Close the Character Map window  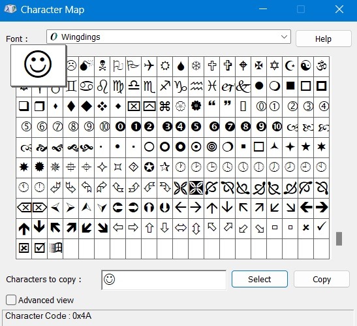point(339,9)
